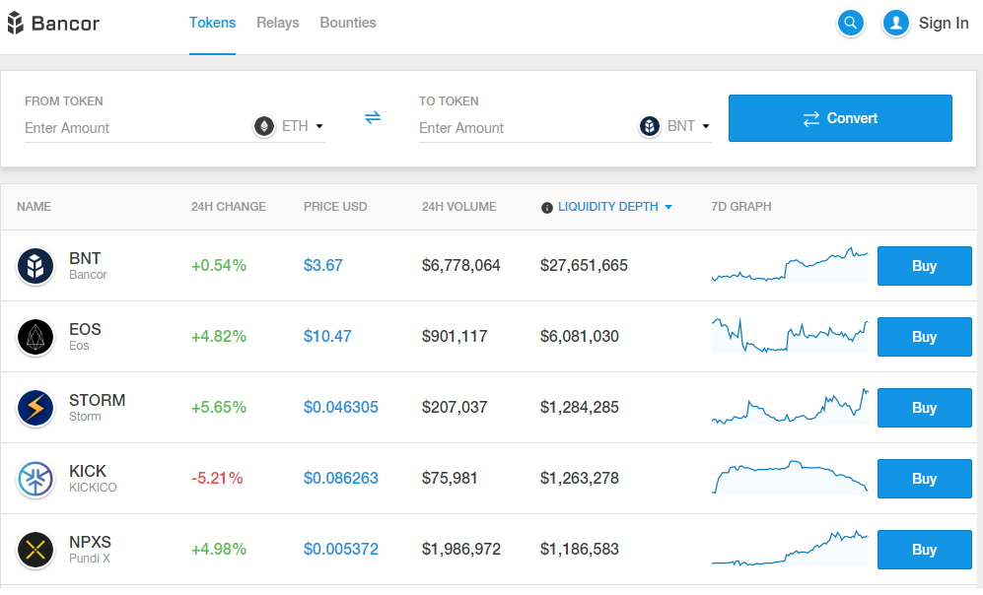The image size is (983, 595).
Task: Open NPXS 7-day price graph
Action: [790, 548]
